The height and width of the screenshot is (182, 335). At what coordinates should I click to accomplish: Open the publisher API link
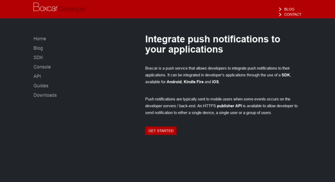(229, 106)
